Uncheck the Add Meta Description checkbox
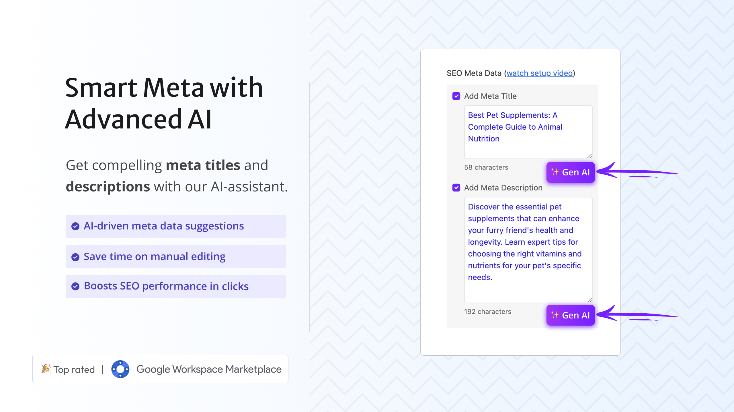This screenshot has height=412, width=734. coord(456,188)
